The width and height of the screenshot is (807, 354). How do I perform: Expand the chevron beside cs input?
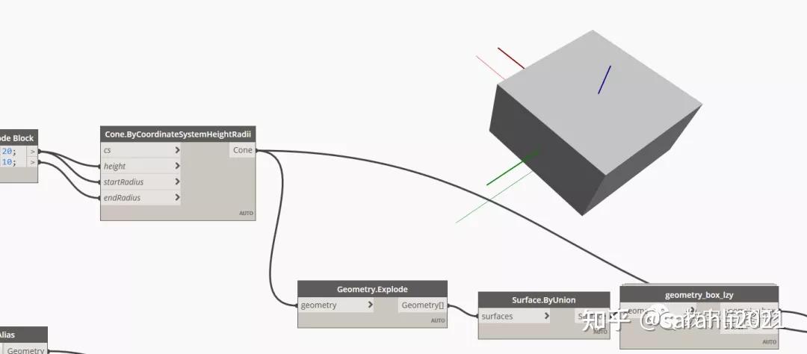pos(177,150)
